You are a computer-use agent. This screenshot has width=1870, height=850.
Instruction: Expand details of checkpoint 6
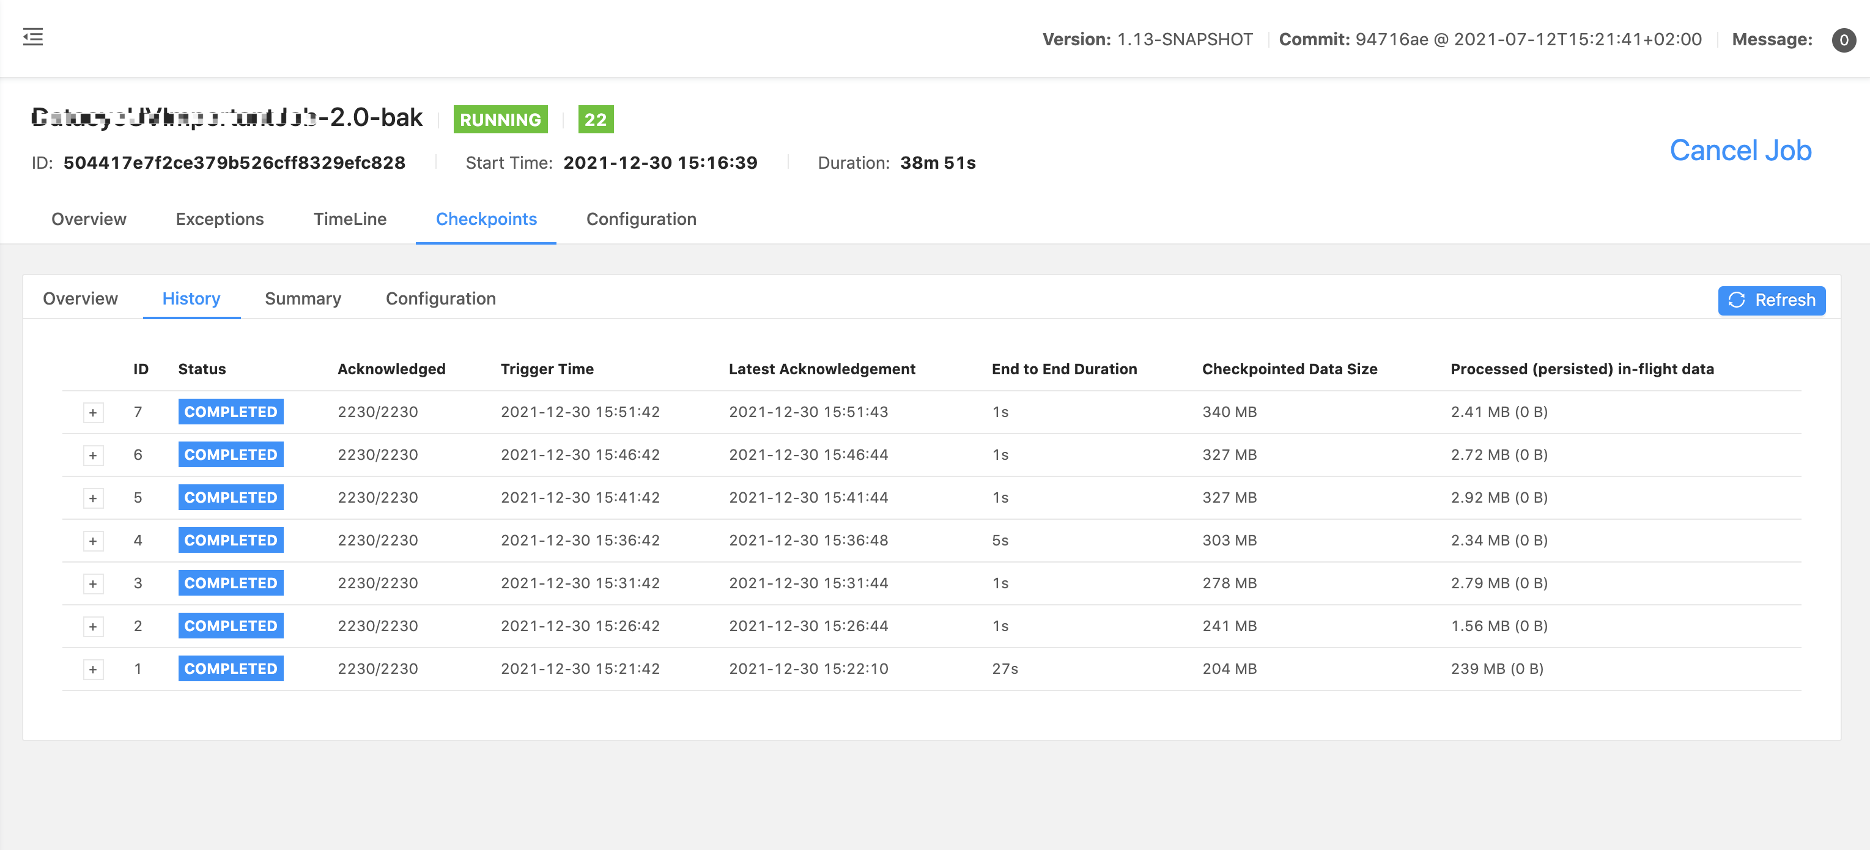coord(93,455)
